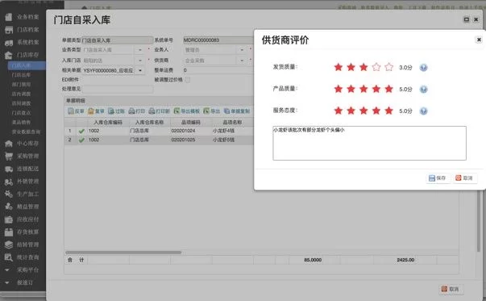This screenshot has width=486, height=301.
Task: Click horizontal scrollbar under the details table
Action: (x=123, y=253)
